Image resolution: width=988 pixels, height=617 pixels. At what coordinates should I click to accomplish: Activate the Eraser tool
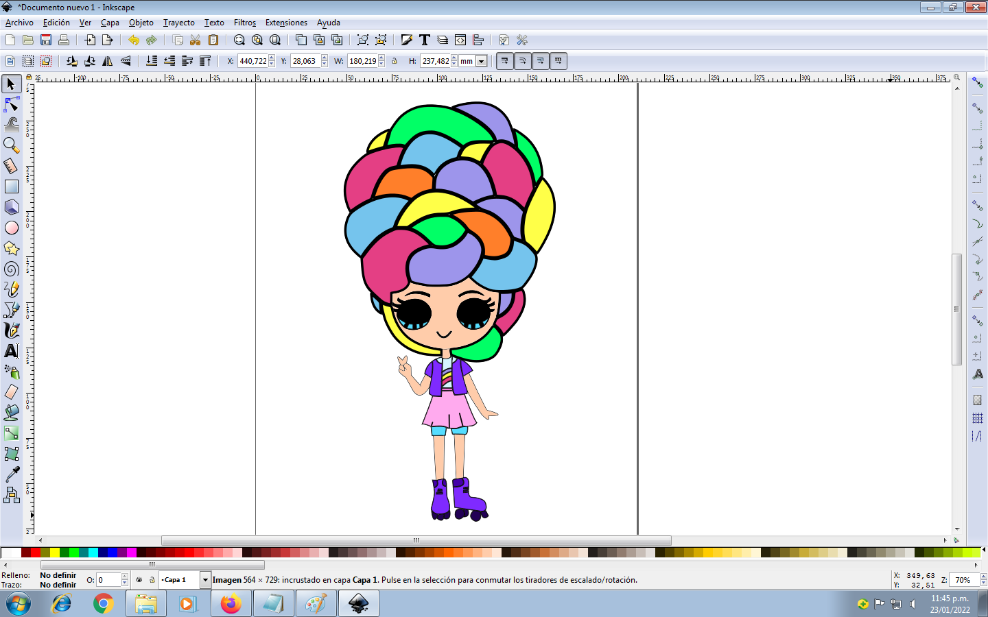[x=12, y=392]
